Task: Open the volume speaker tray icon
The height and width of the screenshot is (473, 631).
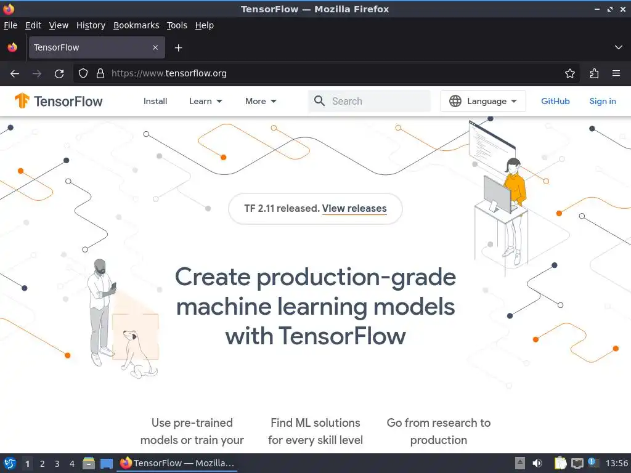Action: click(537, 463)
